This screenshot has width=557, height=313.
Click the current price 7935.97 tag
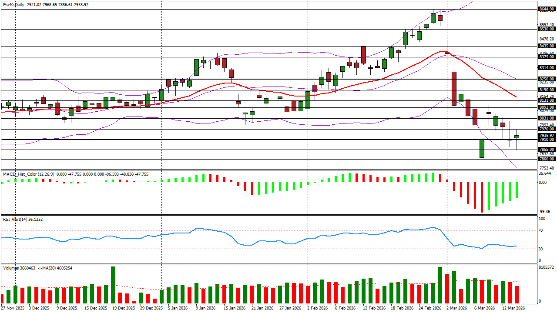546,135
